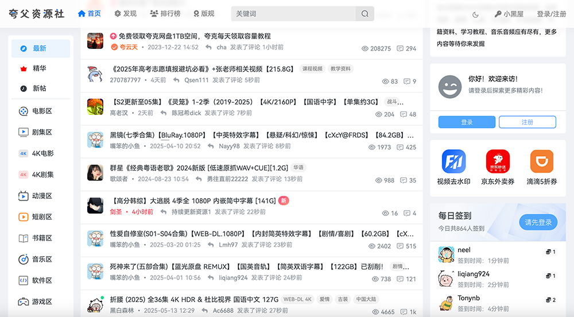Click 登录/注册 in the header
Image resolution: width=574 pixels, height=317 pixels.
[551, 14]
